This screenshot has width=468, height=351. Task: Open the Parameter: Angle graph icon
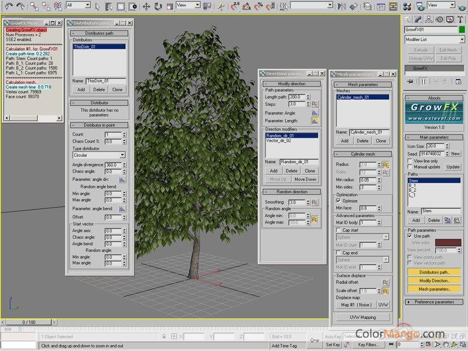coord(315,112)
